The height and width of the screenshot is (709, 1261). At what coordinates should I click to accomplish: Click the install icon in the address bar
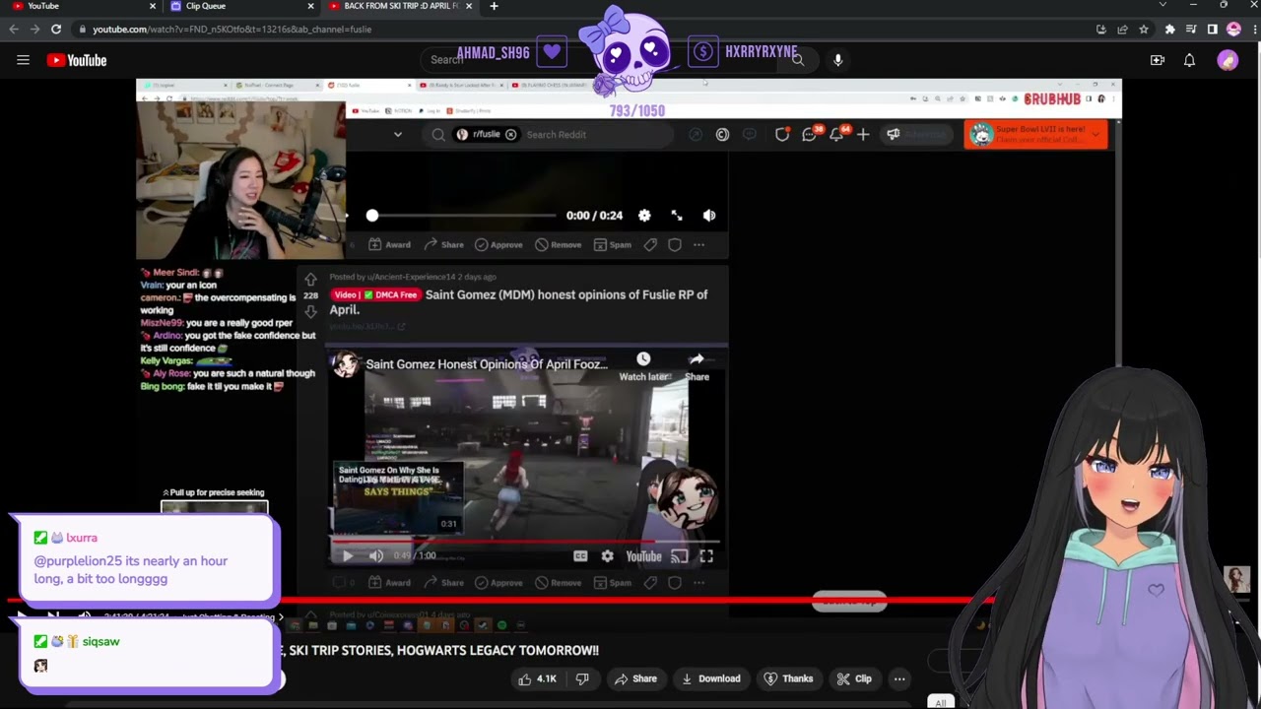[1100, 30]
